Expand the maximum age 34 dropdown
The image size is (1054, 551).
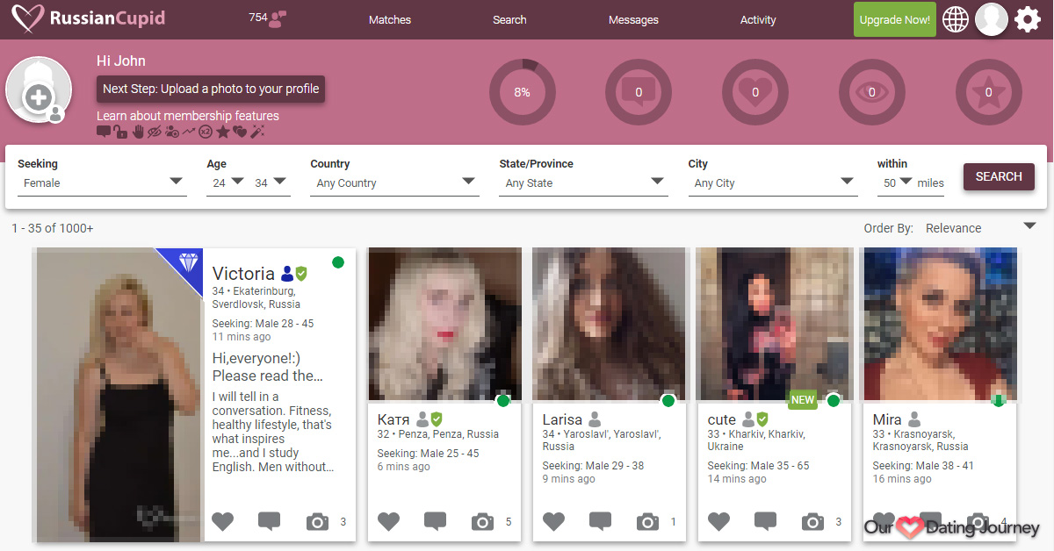tap(271, 182)
